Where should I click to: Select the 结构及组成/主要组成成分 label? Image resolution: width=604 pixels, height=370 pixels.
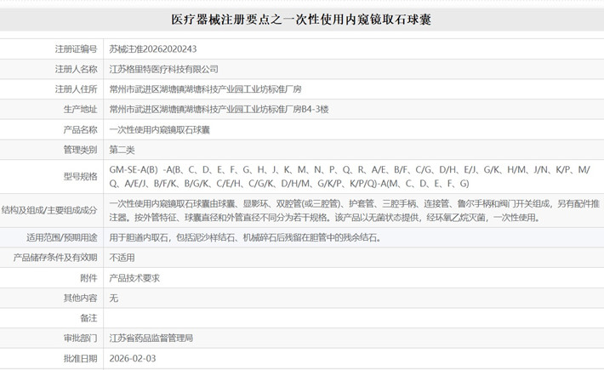(49, 210)
